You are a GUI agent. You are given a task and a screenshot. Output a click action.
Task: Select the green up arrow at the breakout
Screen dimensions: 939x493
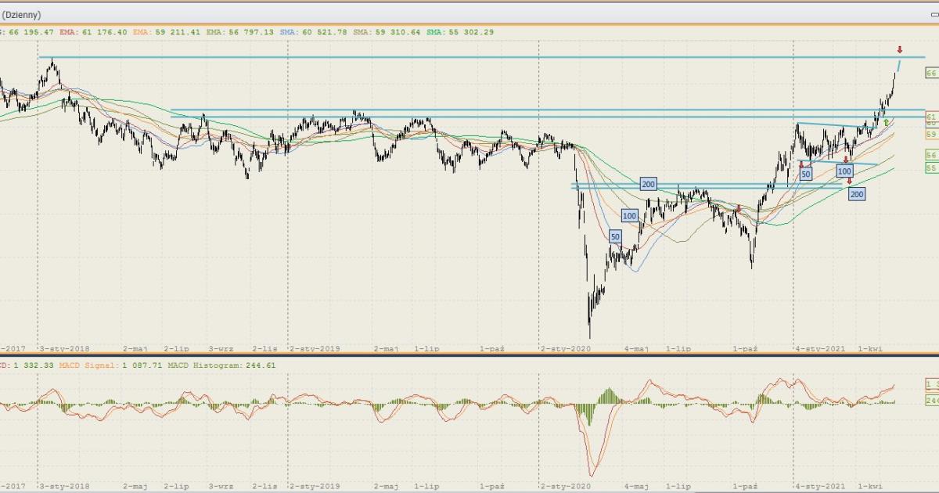(x=886, y=122)
